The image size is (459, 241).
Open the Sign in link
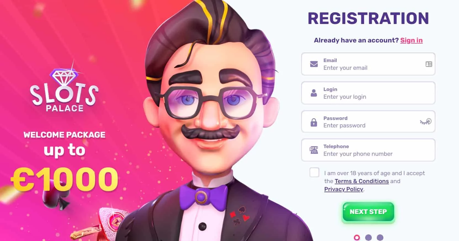coord(411,40)
